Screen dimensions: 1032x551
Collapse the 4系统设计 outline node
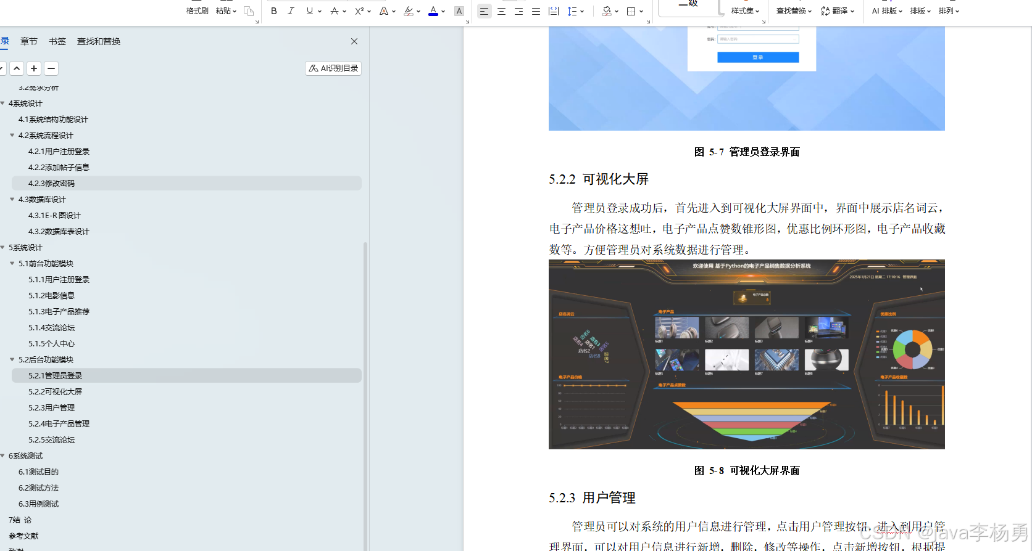(2, 104)
